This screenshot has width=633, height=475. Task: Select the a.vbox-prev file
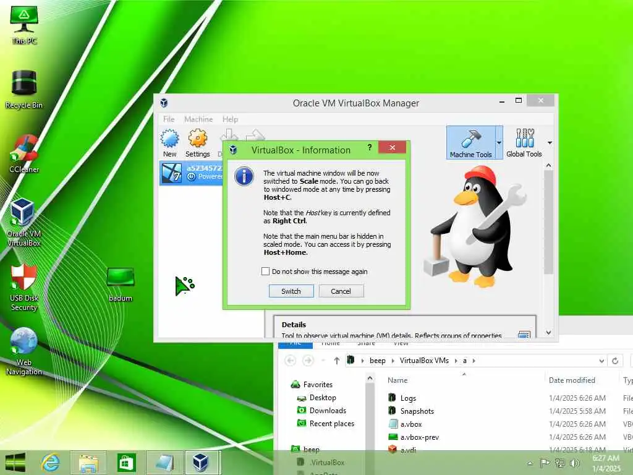[x=414, y=437]
